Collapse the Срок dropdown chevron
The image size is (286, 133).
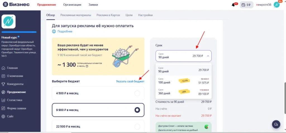coord(208,56)
